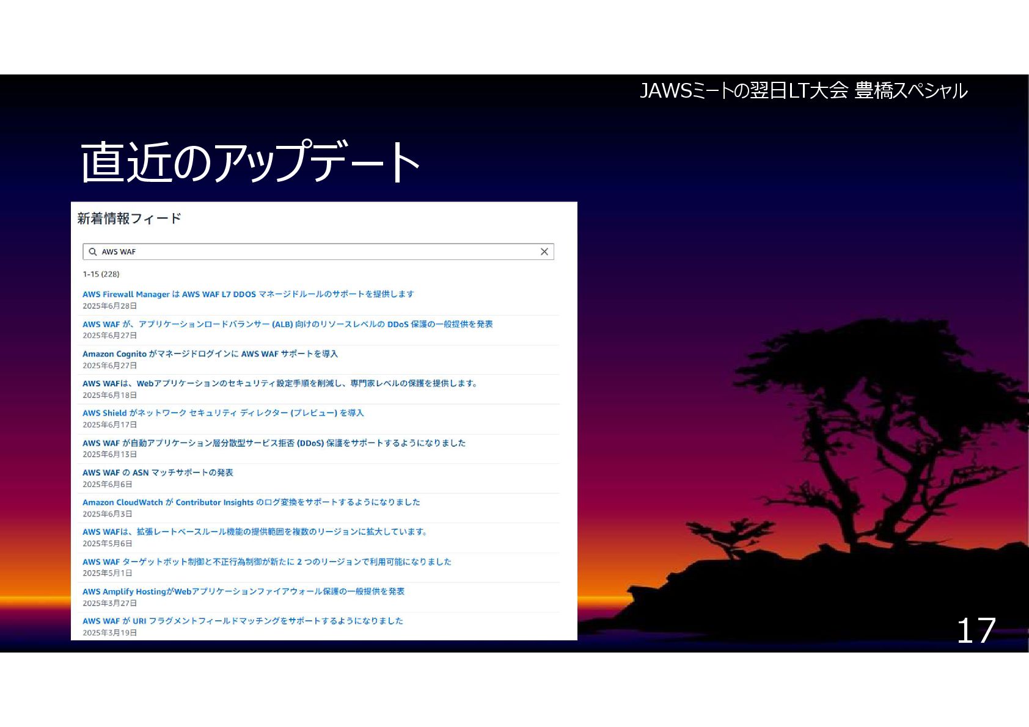
Task: Open AWS WAF ターゲットボット制御 article
Action: [x=267, y=562]
